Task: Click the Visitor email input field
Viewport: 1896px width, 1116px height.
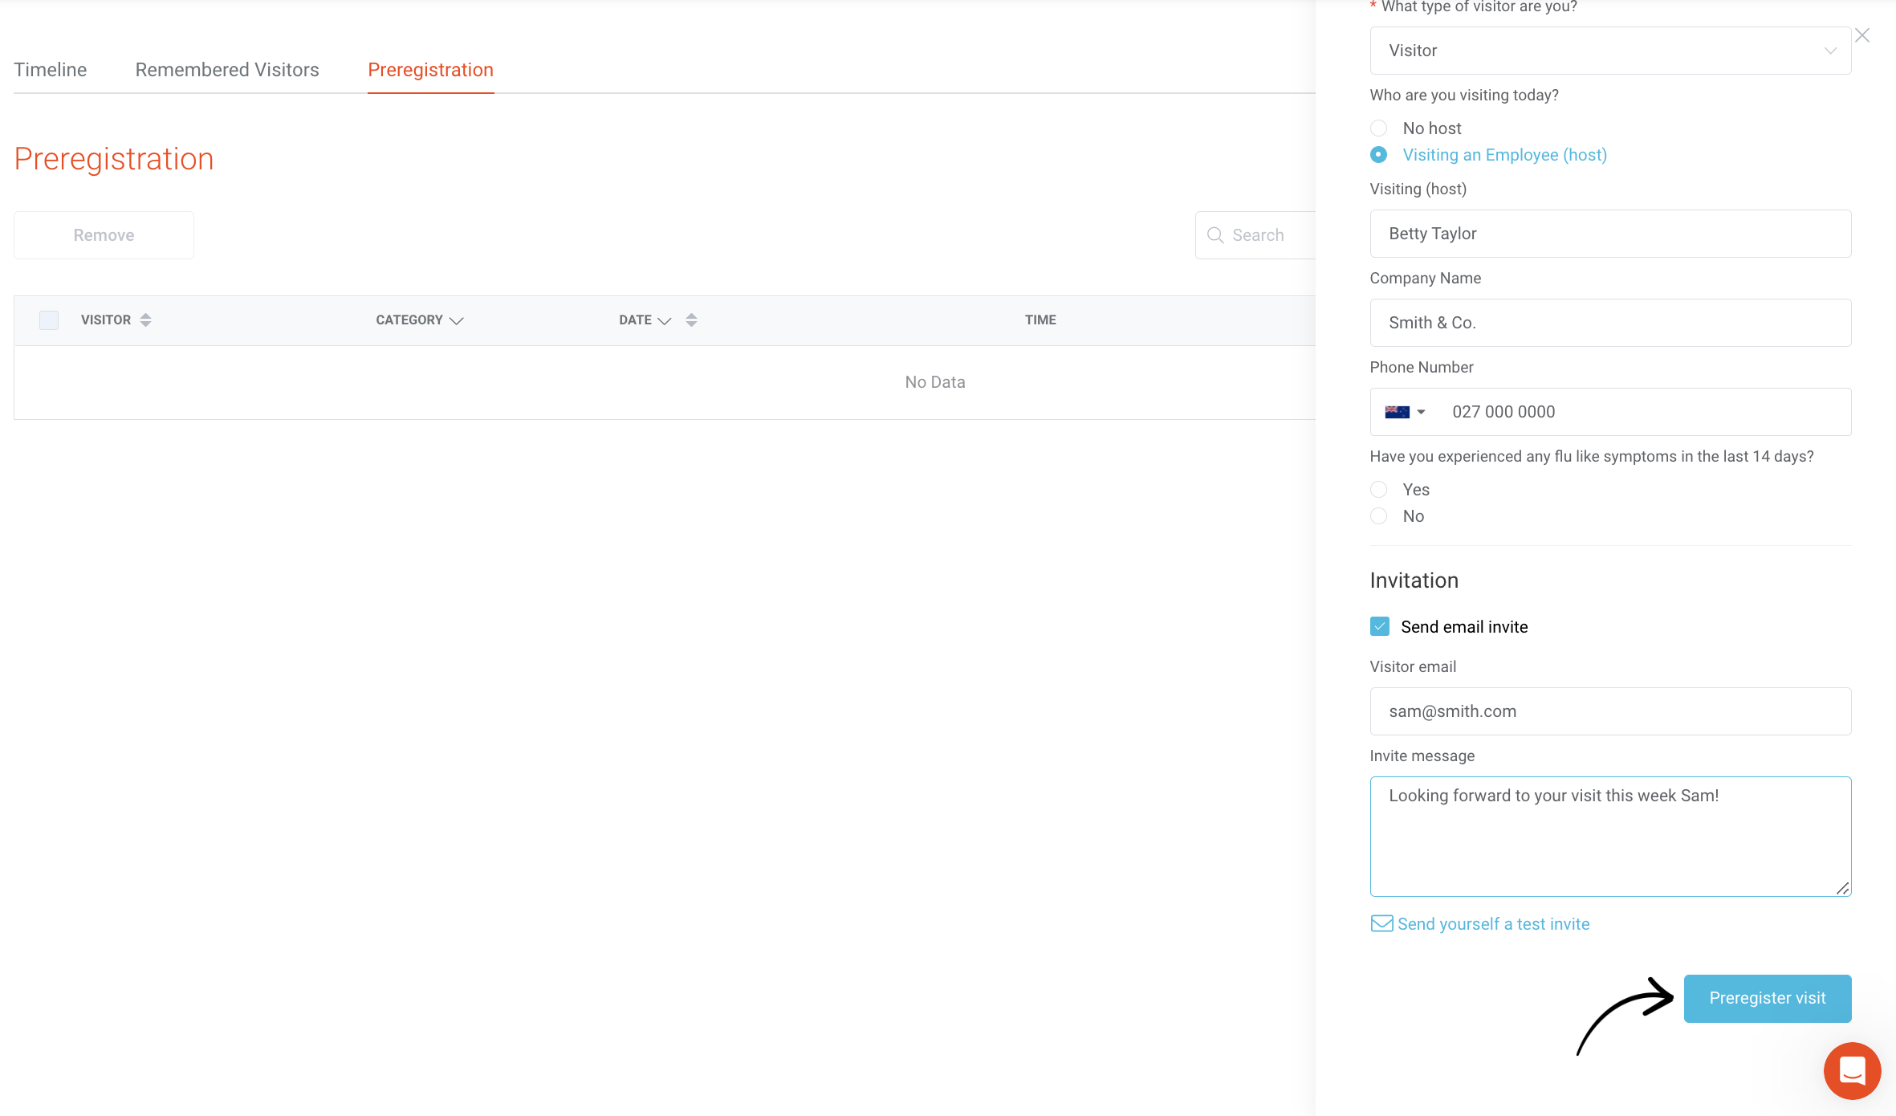Action: [x=1609, y=711]
